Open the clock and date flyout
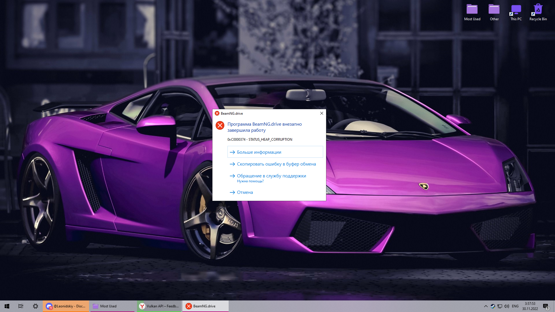555x312 pixels. (530, 306)
